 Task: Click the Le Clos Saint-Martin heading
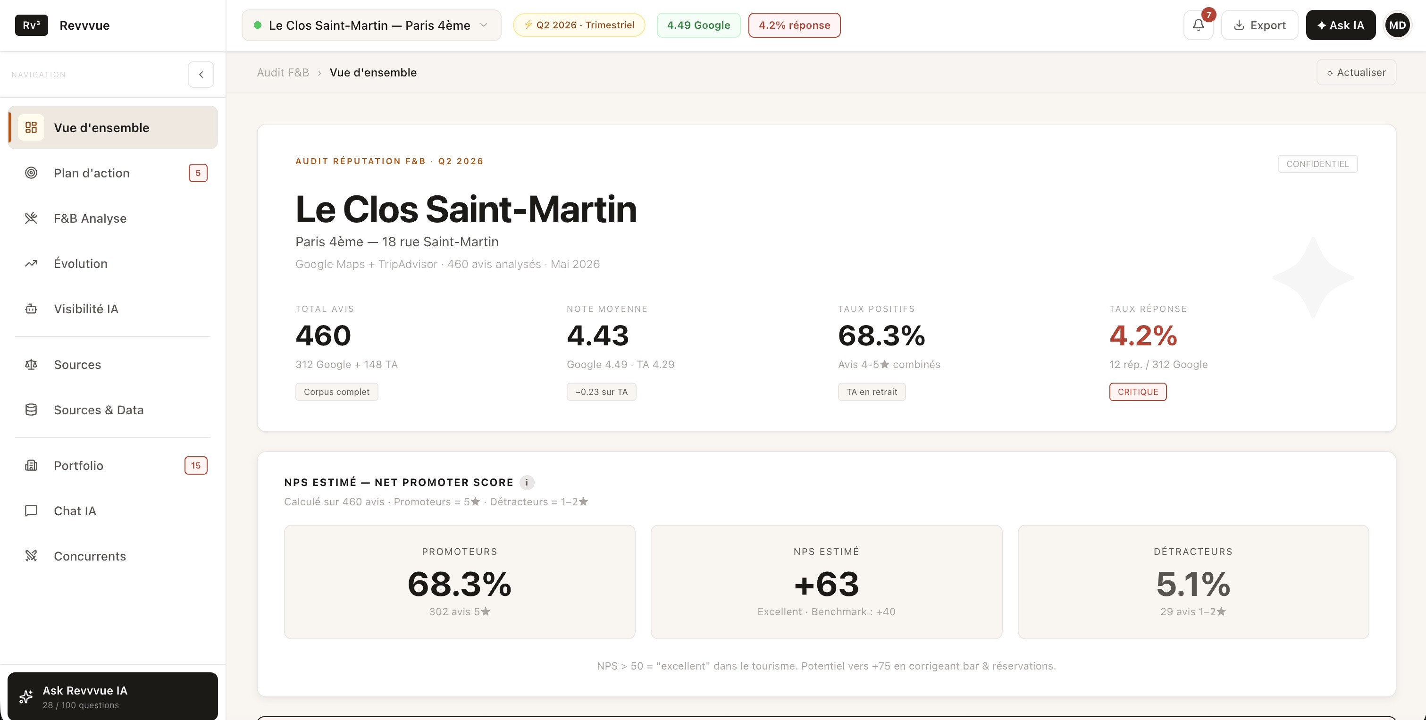coord(466,209)
